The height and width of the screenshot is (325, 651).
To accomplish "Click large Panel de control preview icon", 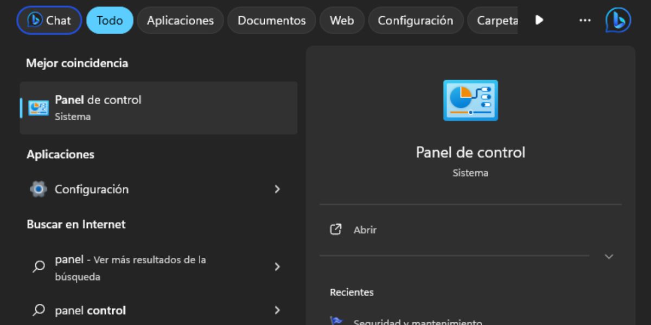I will pos(470,100).
